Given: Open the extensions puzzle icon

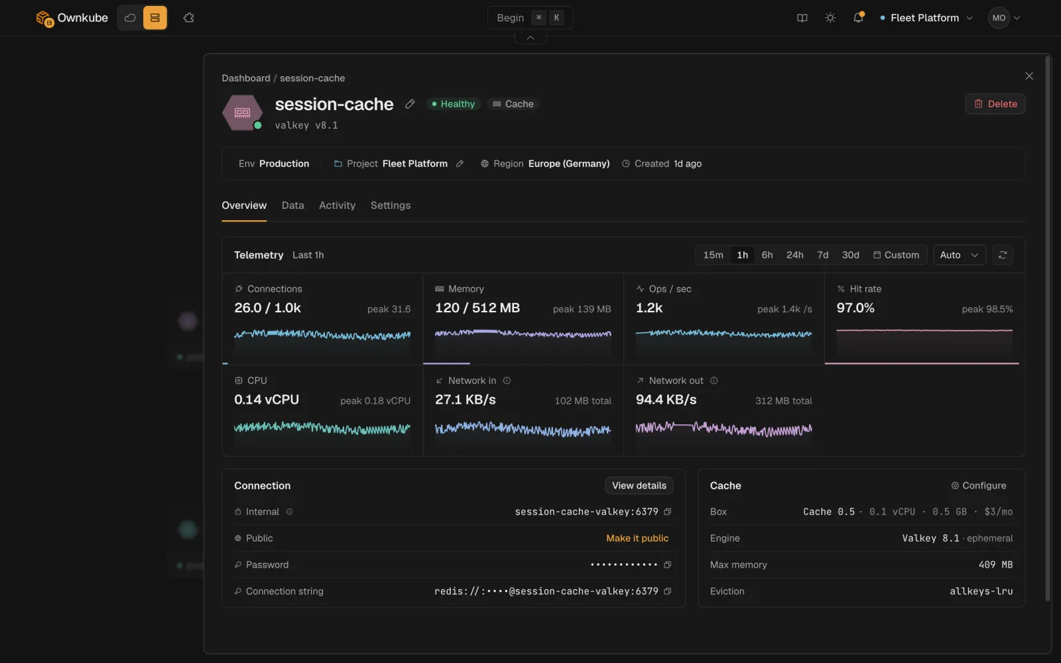Looking at the screenshot, I should [189, 18].
